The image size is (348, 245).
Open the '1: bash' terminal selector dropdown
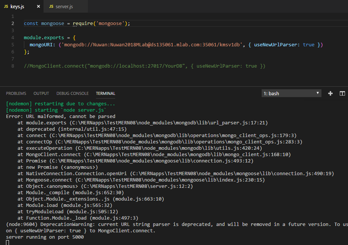(291, 93)
